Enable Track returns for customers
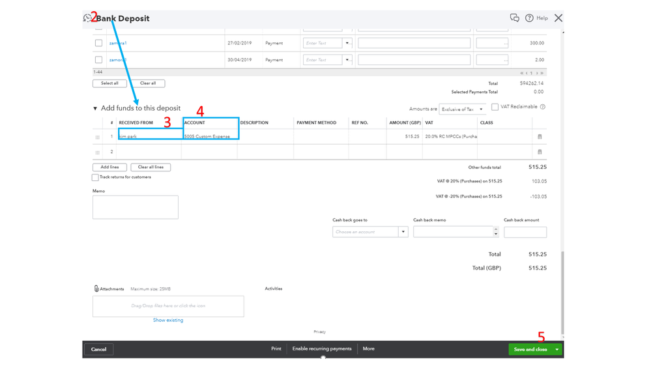This screenshot has height=366, width=651. click(96, 177)
